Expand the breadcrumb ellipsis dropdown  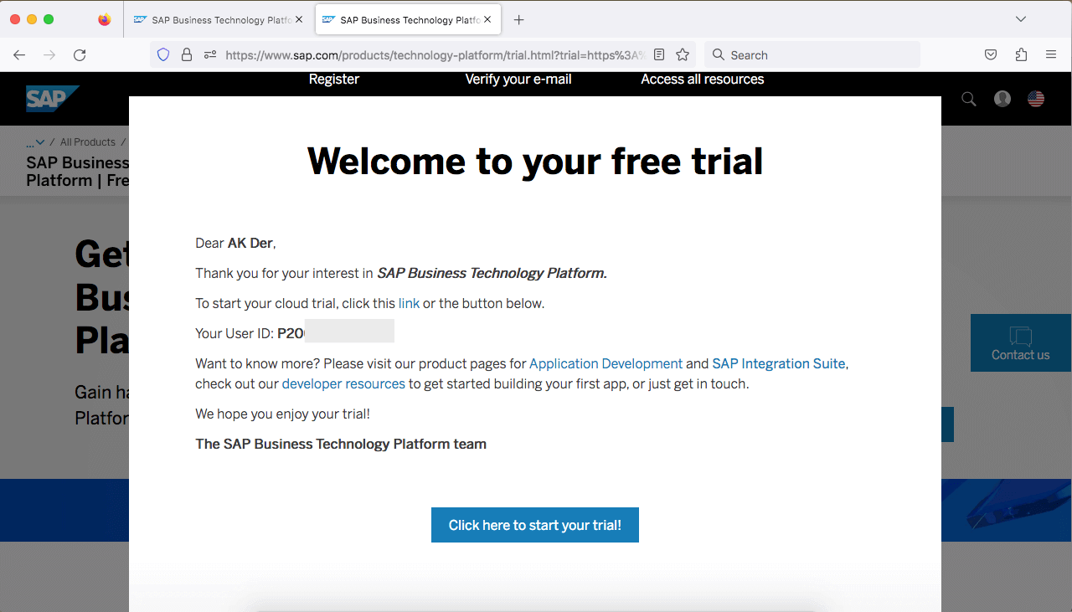(x=35, y=142)
